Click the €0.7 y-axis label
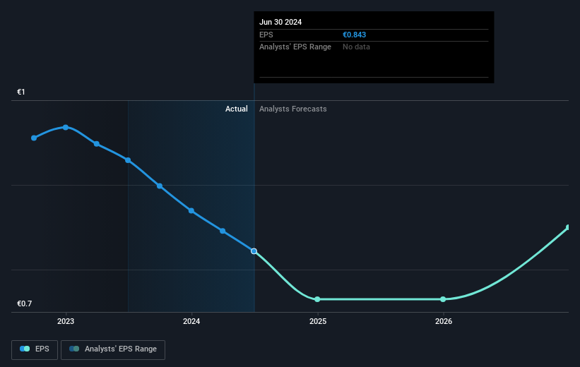Screen dimensions: 580x367 25,303
